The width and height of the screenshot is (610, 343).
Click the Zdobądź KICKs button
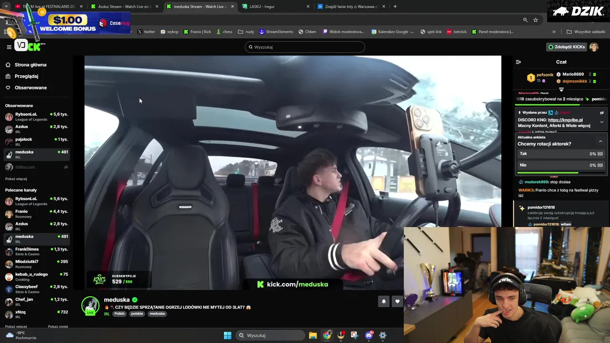566,47
